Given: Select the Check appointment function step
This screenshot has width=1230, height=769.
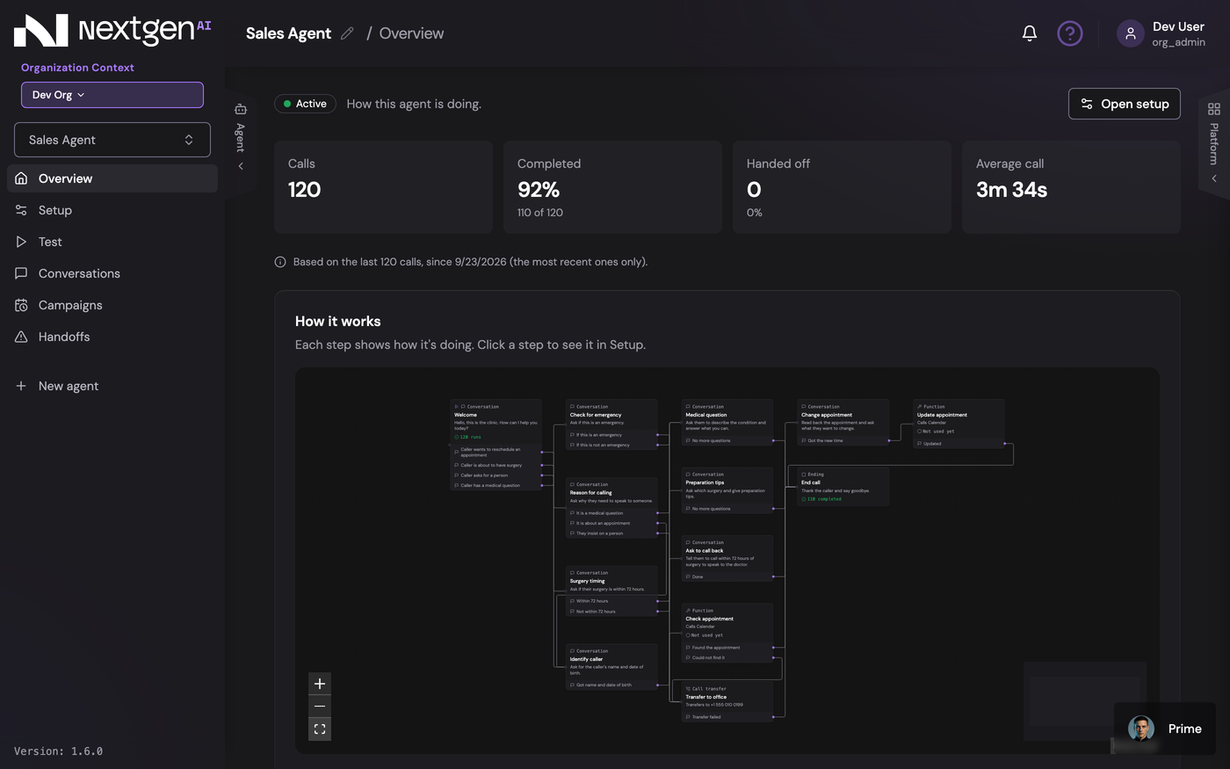Looking at the screenshot, I should (727, 634).
